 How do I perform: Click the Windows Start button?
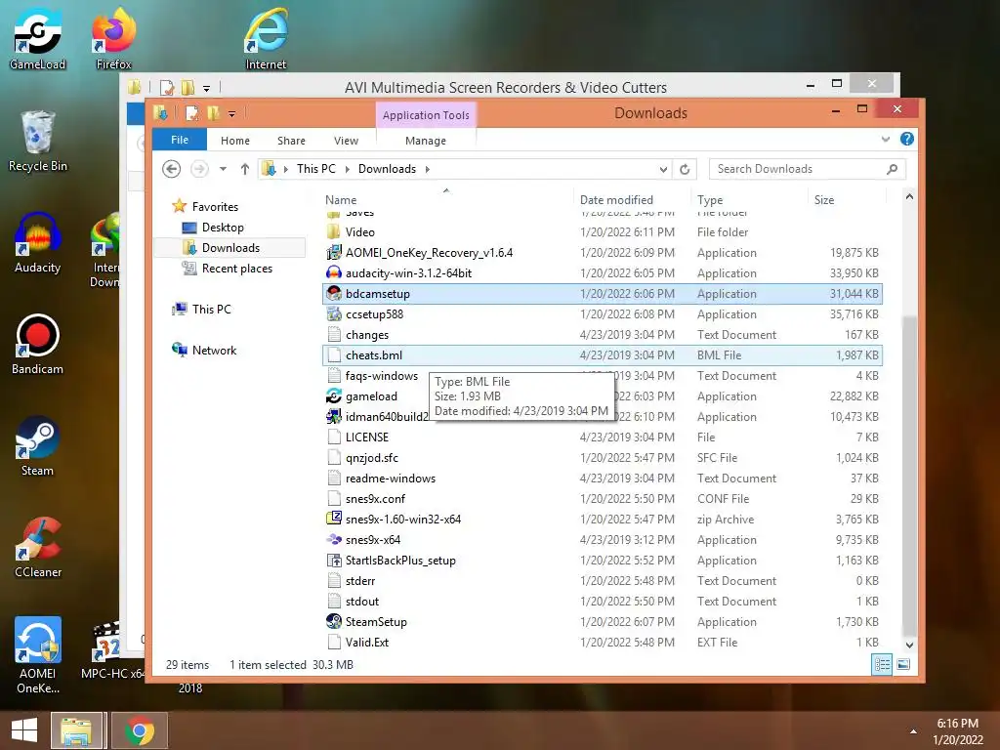click(24, 730)
